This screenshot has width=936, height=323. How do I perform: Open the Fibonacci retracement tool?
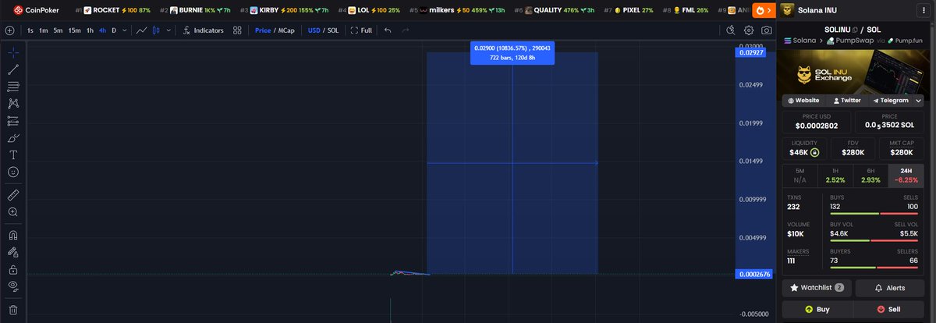[x=13, y=87]
